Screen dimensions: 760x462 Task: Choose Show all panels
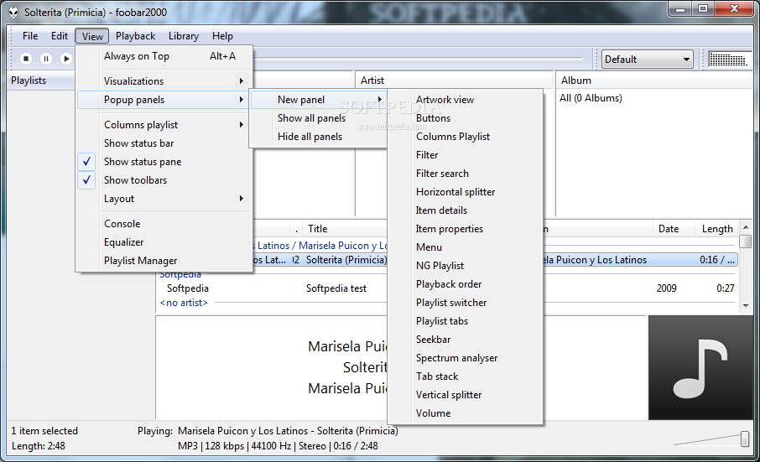click(x=319, y=118)
